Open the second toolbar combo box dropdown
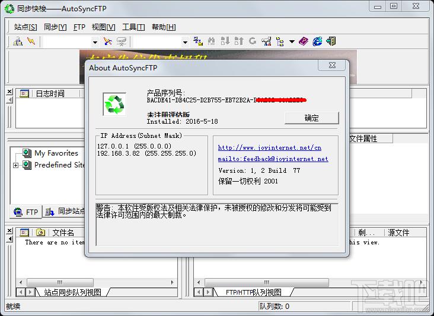The height and width of the screenshot is (316, 434). click(x=184, y=42)
